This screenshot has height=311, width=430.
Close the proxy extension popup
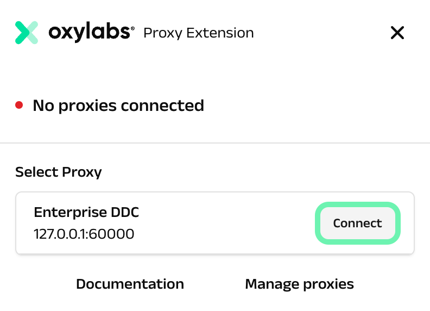tap(397, 33)
